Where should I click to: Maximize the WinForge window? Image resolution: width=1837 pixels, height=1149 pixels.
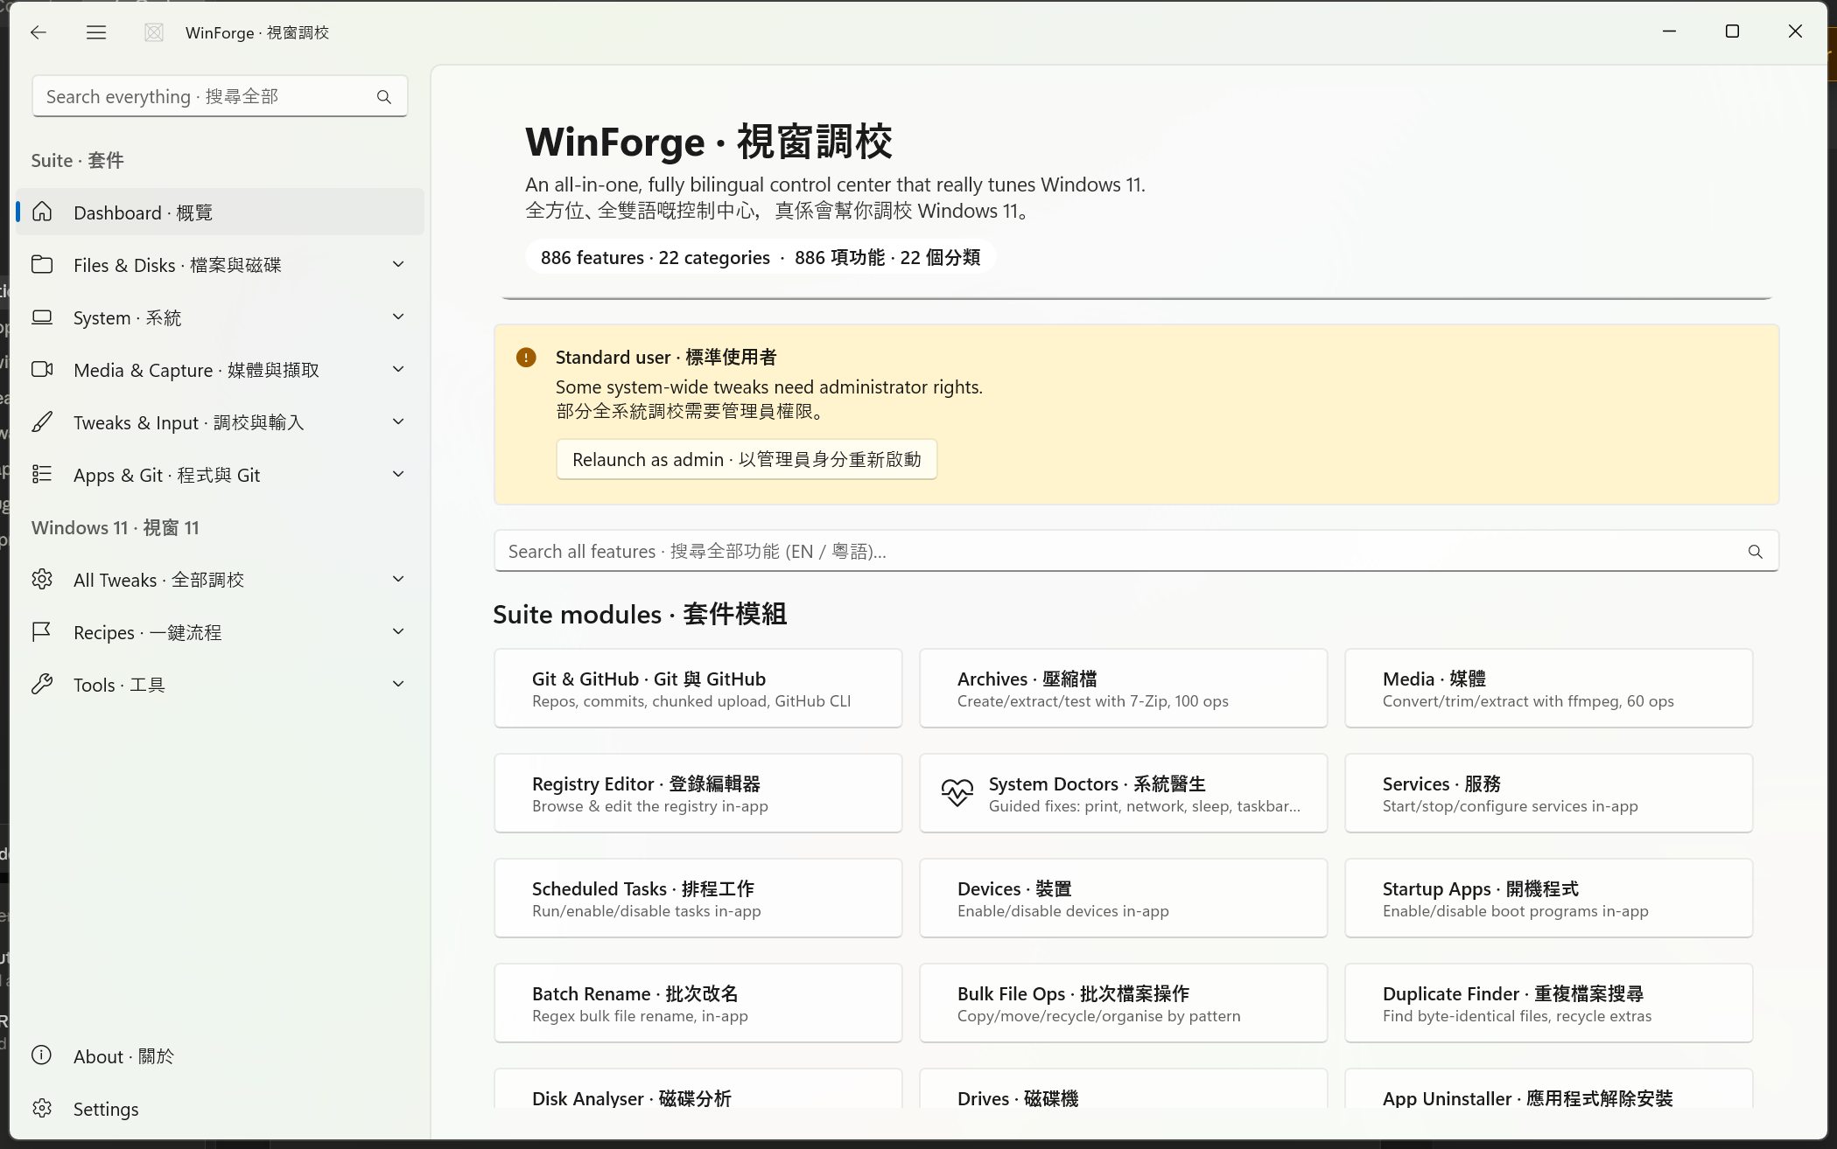pos(1732,31)
